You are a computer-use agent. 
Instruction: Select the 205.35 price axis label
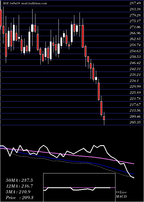coord(135,122)
